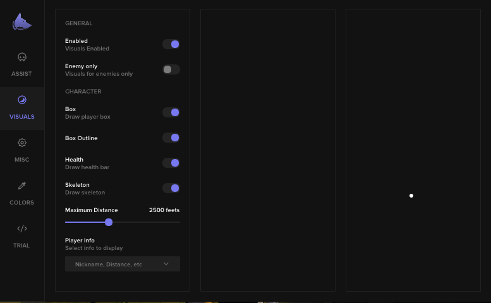
Task: Go to the COLORS tab label
Action: [22, 203]
